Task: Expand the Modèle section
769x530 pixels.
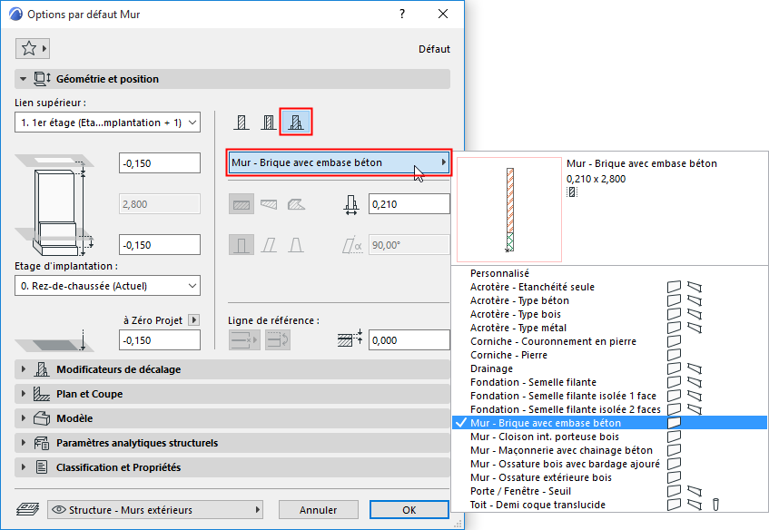Action: click(x=23, y=418)
